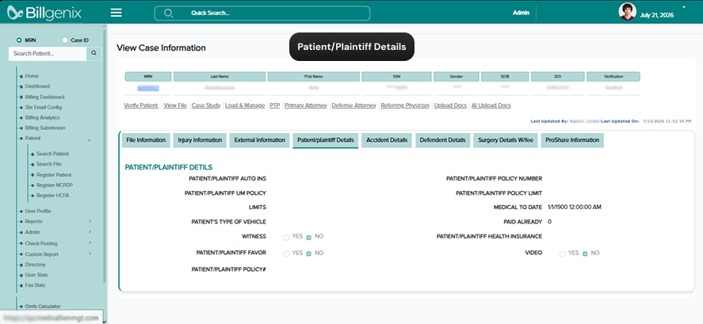Open the Defense Attorney link
The image size is (703, 324).
point(353,106)
